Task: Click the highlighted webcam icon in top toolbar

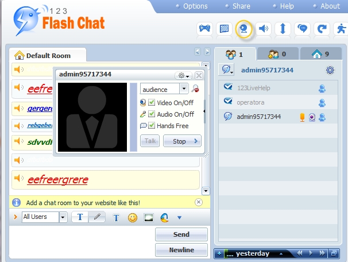Action: (245, 28)
